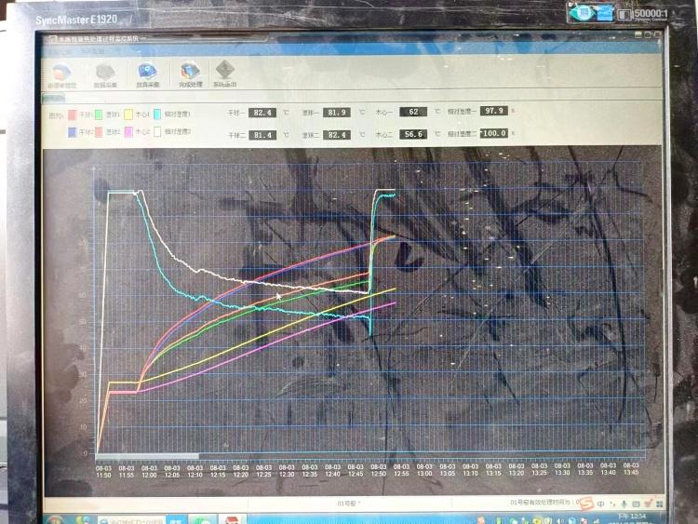The width and height of the screenshot is (698, 524).
Task: Toggle the green 湿球1 legend swatch
Action: coord(99,114)
